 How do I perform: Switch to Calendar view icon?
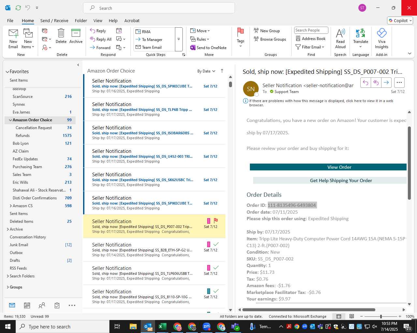[x=27, y=305]
